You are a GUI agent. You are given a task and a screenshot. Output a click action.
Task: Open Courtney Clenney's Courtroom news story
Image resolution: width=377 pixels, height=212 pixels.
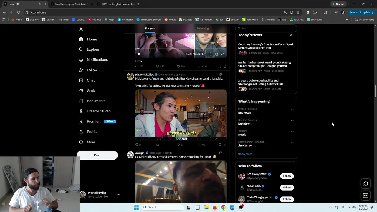[x=266, y=49]
